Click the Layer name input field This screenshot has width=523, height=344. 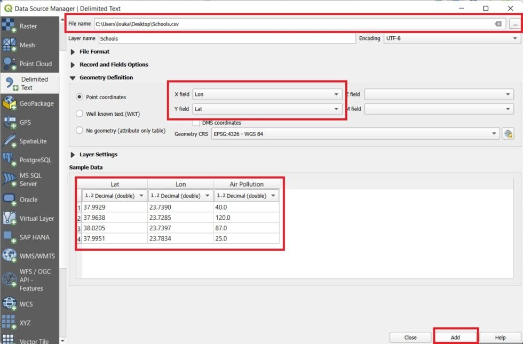(224, 38)
